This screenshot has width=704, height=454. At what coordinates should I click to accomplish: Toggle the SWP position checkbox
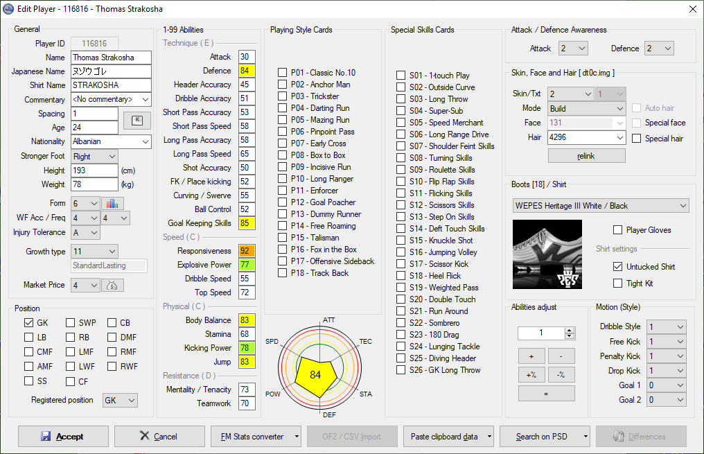70,322
